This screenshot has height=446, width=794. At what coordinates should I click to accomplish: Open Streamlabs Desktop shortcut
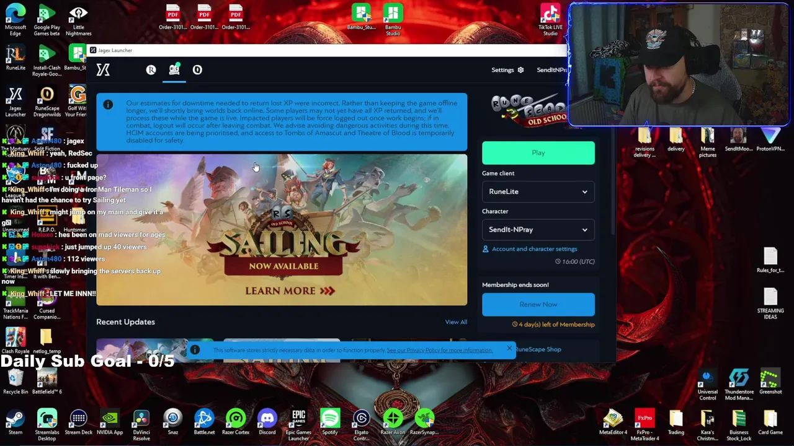pos(47,424)
